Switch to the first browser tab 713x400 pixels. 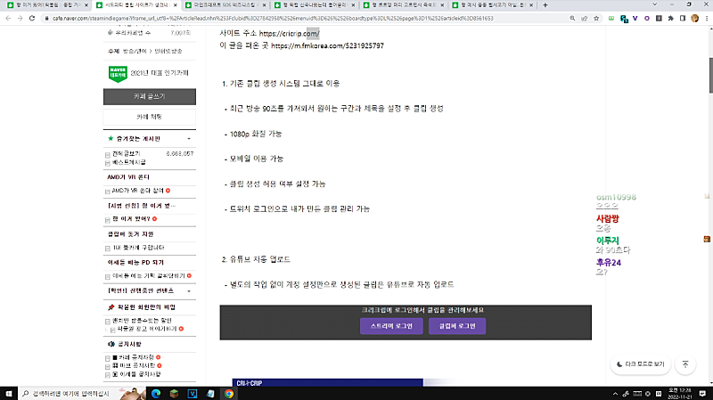tap(47, 5)
